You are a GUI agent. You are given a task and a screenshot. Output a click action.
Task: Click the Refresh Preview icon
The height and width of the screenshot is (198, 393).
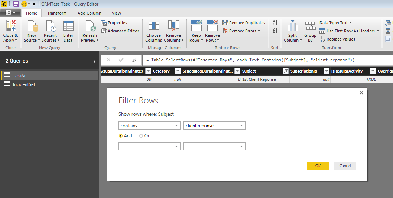90,26
